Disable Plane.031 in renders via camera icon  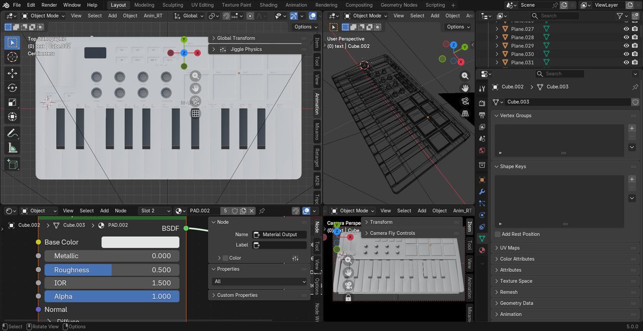coord(636,62)
